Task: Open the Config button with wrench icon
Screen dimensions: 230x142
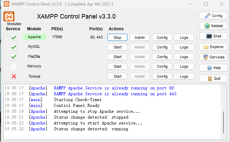Action: pos(214,15)
